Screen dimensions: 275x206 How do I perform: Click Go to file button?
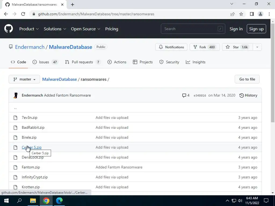pyautogui.click(x=247, y=79)
